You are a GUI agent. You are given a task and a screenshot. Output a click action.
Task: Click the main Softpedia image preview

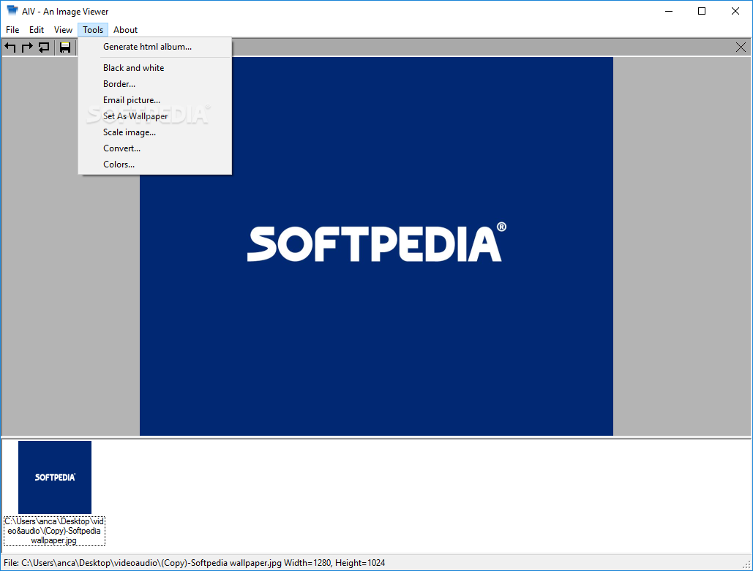click(x=376, y=246)
